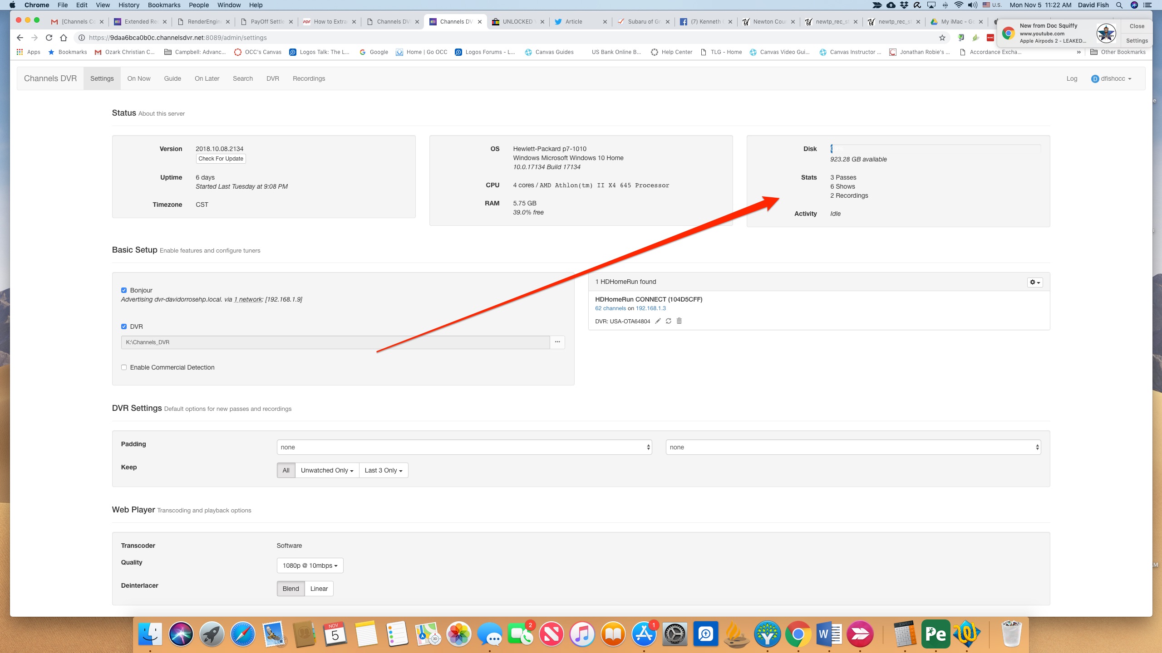Uncheck the Bonjour checkbox
This screenshot has width=1162, height=653.
coord(124,290)
